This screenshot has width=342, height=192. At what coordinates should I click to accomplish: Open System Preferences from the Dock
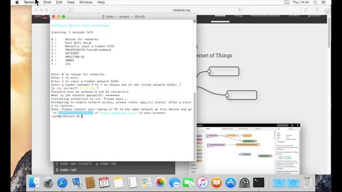tap(245, 182)
